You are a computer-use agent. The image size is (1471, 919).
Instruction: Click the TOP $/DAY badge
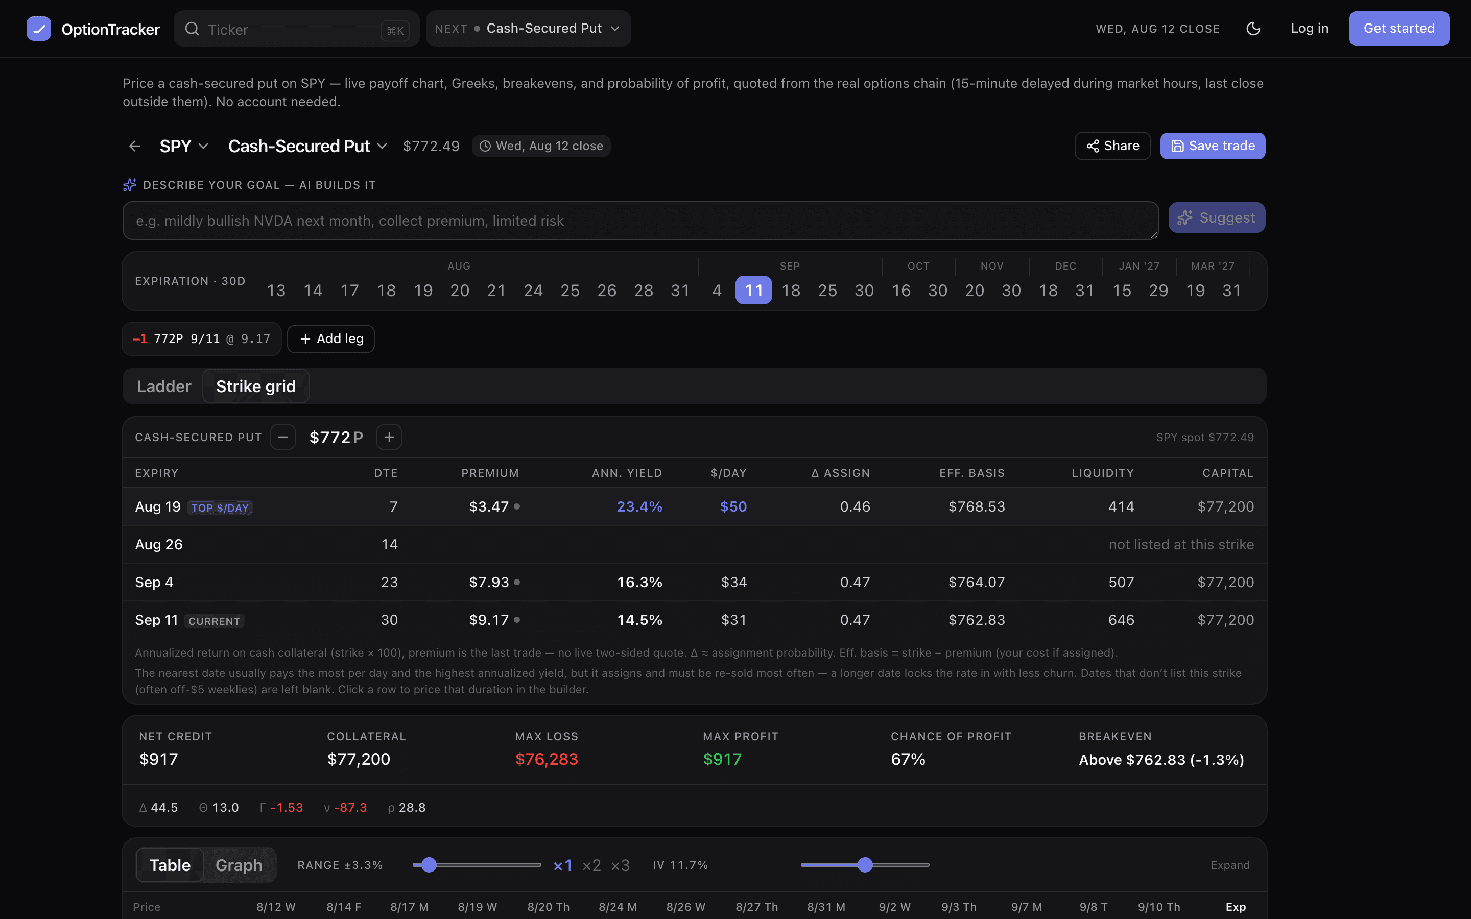point(220,507)
